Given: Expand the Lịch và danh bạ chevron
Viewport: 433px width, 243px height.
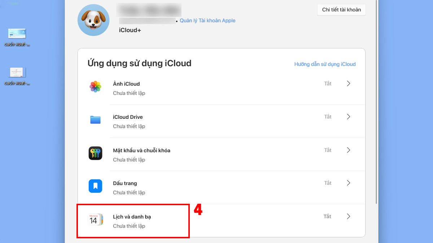Looking at the screenshot, I should coord(349,216).
